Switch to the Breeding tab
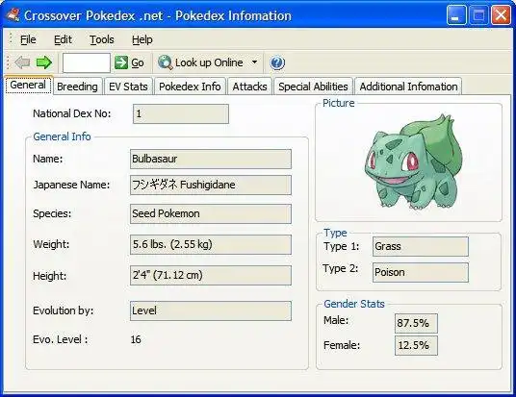 (x=77, y=87)
